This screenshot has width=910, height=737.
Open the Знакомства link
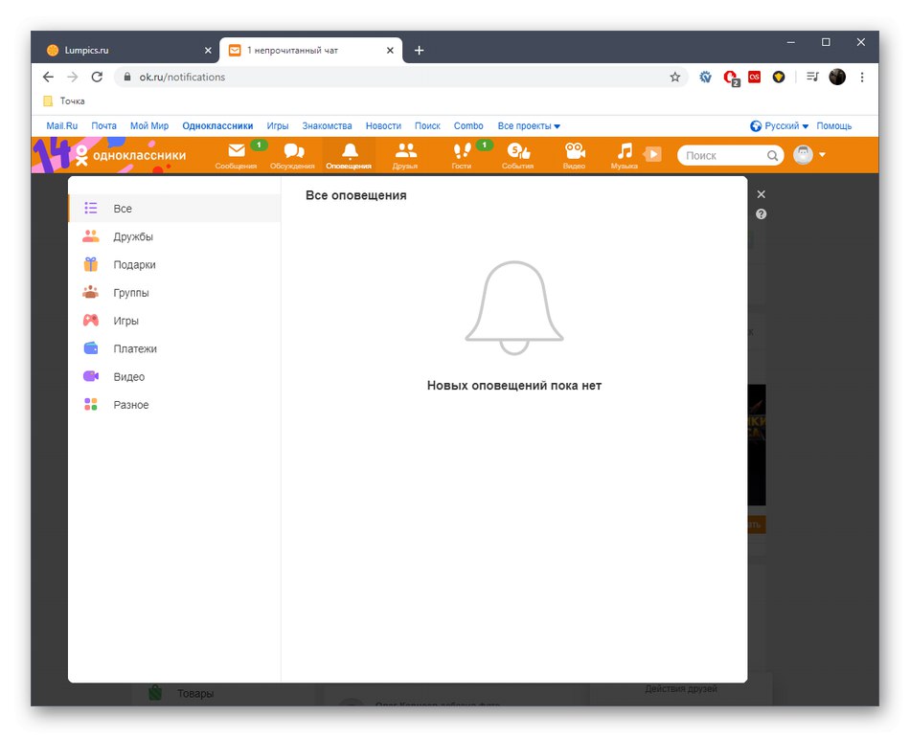click(x=327, y=125)
